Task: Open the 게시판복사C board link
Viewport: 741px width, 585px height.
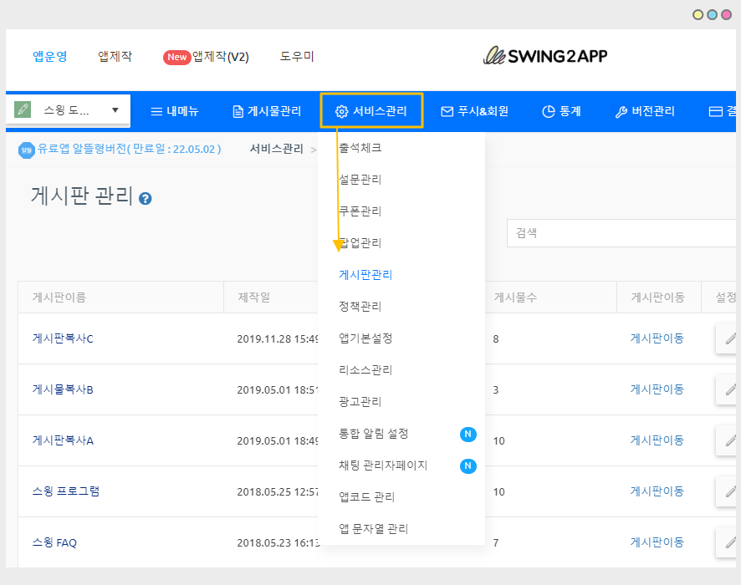Action: tap(63, 338)
